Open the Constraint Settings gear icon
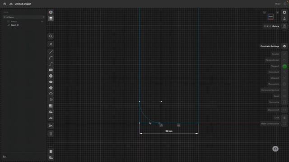 284,46
